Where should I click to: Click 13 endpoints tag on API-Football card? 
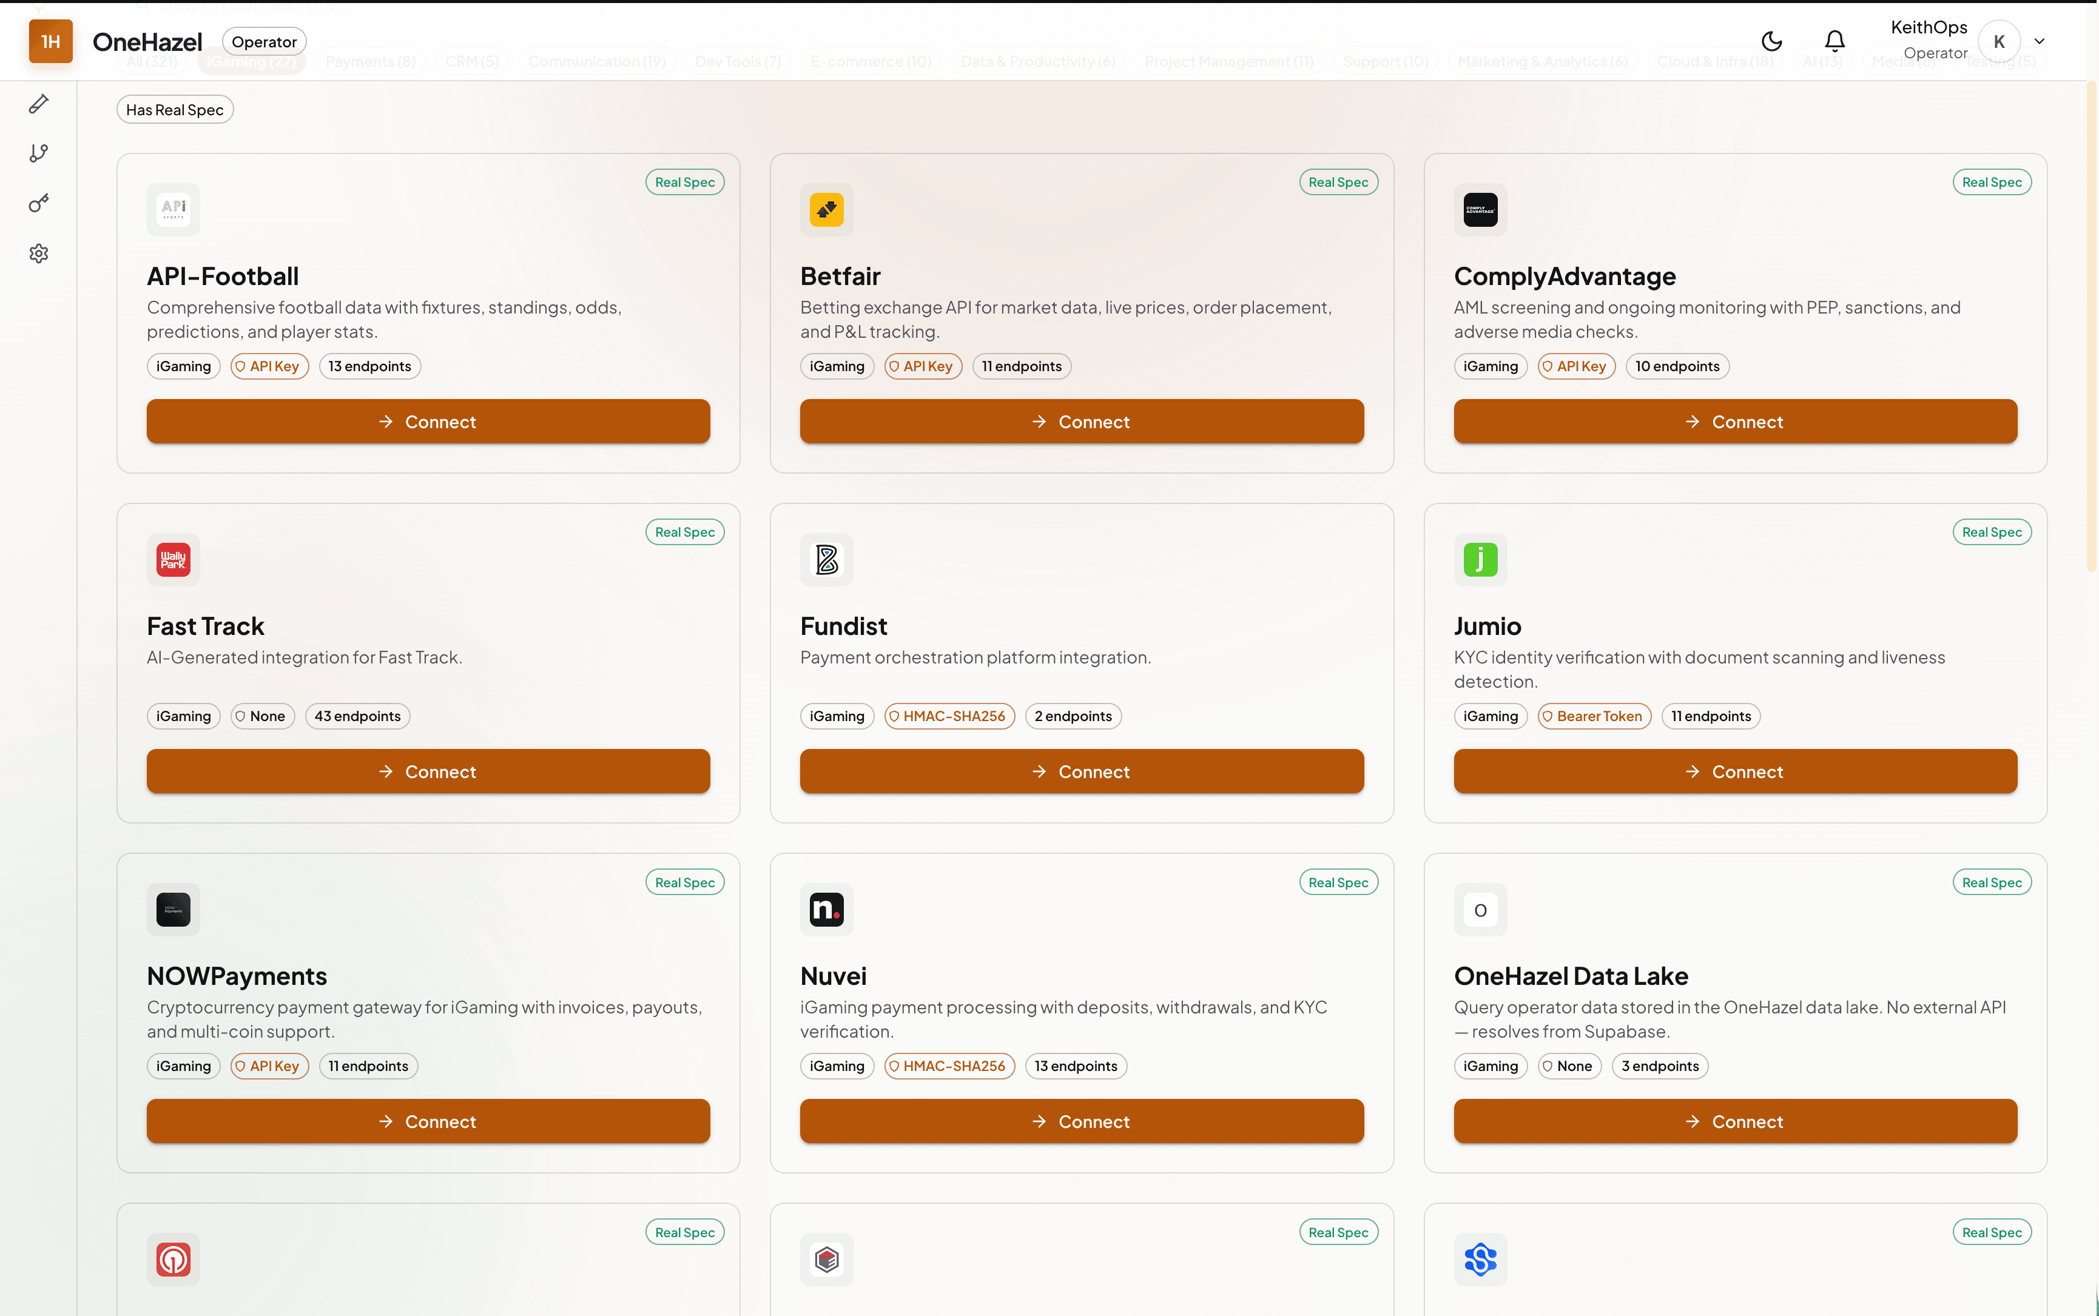370,366
